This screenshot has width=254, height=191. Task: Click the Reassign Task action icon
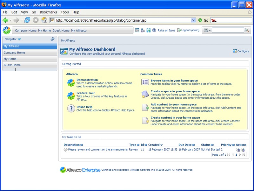pos(243,150)
